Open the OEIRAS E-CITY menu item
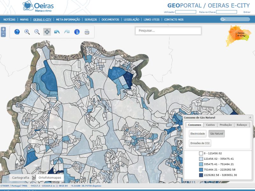 (x=42, y=20)
